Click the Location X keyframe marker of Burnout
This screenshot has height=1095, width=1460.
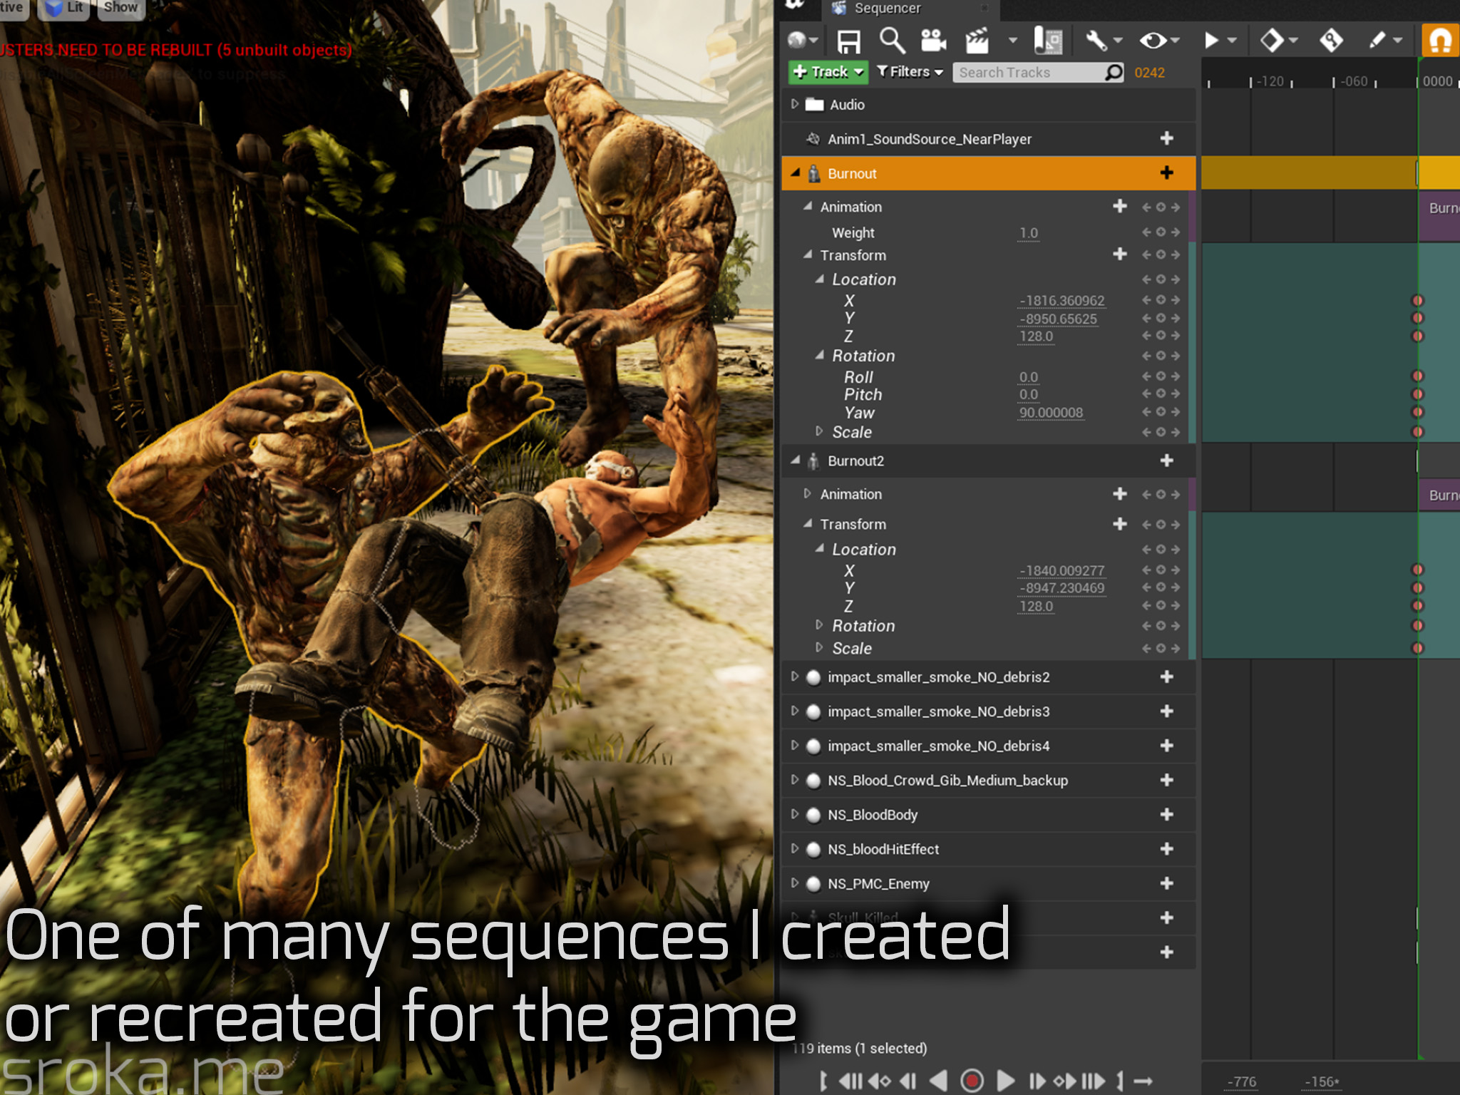pos(1417,300)
